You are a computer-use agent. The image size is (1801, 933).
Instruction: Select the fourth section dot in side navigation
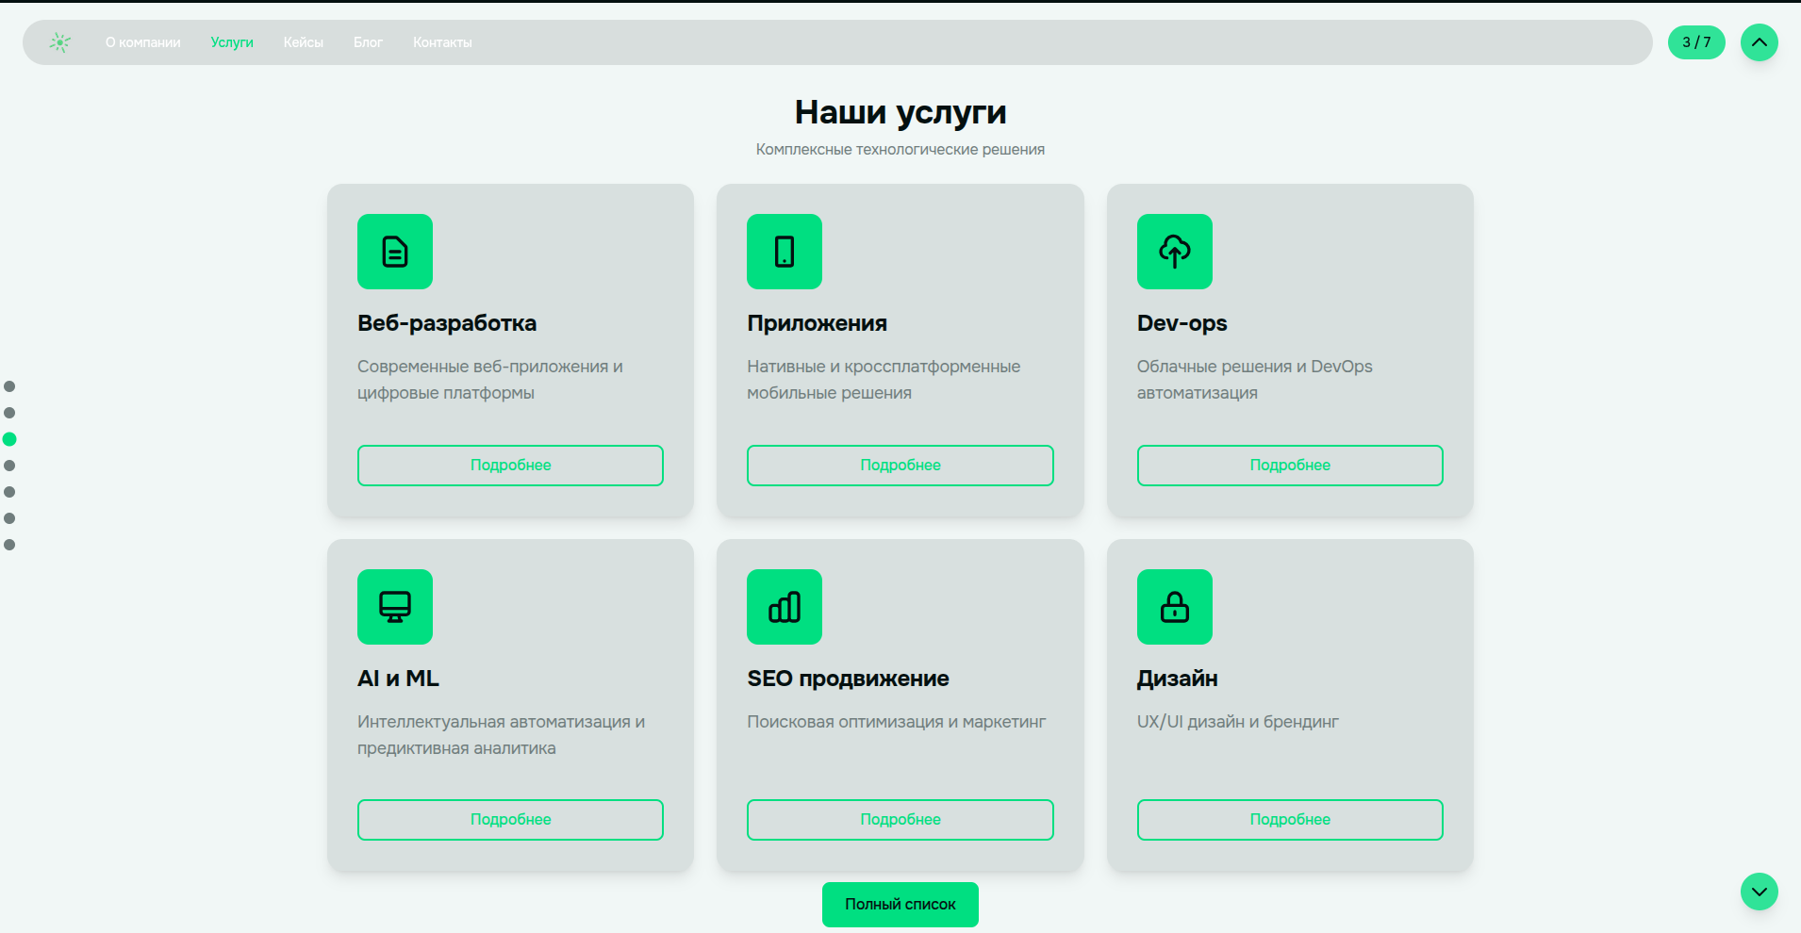pyautogui.click(x=9, y=466)
